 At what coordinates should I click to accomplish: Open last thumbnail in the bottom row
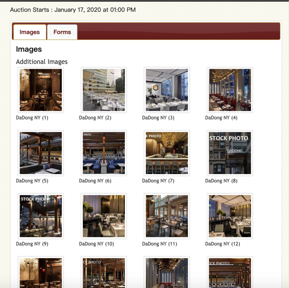[230, 272]
